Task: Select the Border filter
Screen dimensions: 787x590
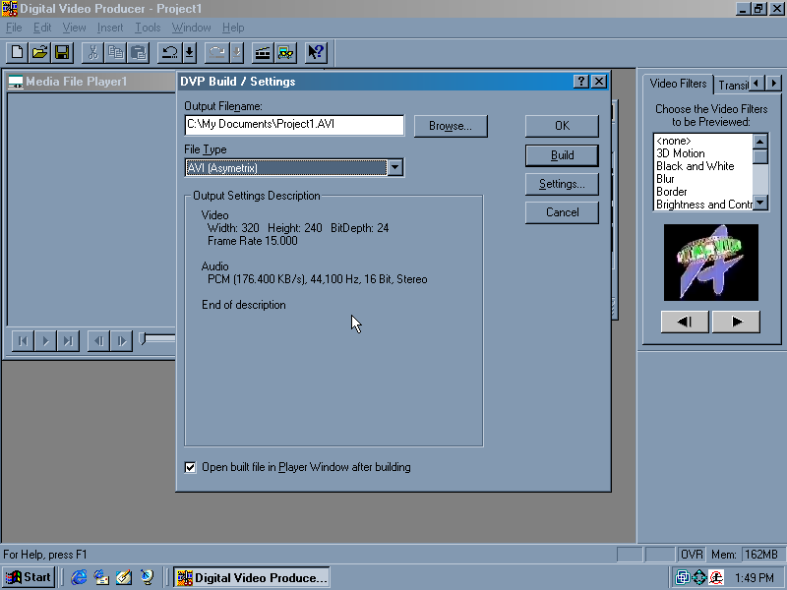Action: [672, 192]
